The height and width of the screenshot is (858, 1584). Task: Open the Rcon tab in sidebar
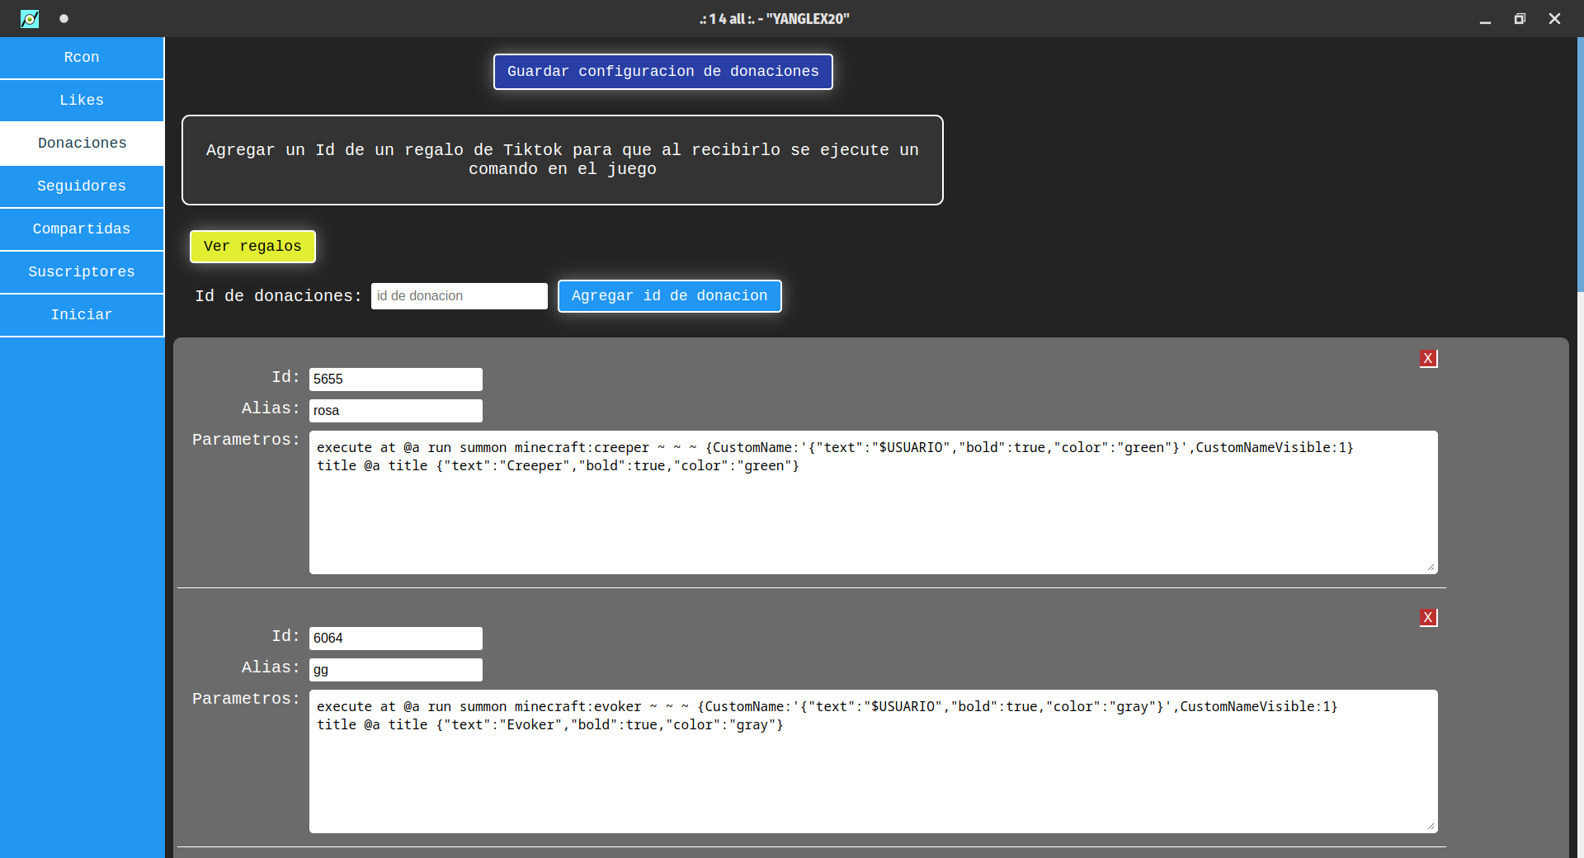pyautogui.click(x=82, y=58)
